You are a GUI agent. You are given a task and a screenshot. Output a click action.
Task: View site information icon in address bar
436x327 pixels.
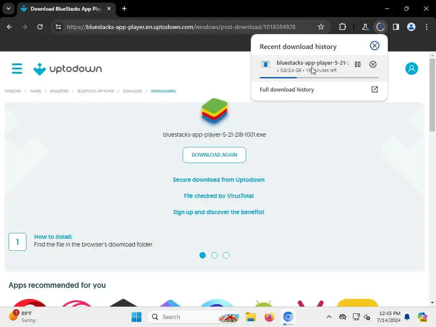tap(58, 27)
